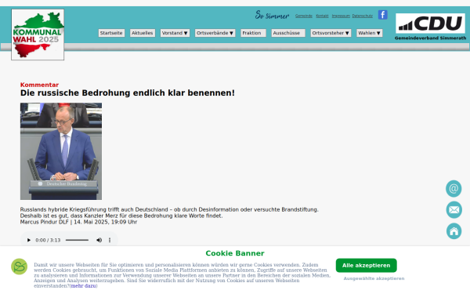Click the Bundestag speaker photo thumbnail
The width and height of the screenshot is (470, 294).
[61, 151]
